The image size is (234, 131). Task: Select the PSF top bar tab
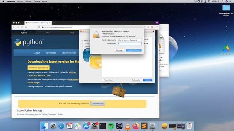(x=48, y=33)
